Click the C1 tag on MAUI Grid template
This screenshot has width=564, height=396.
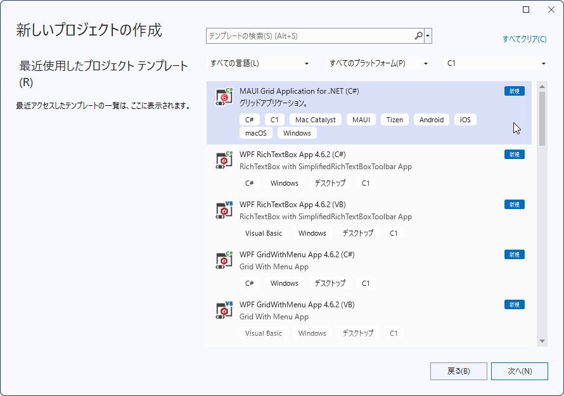point(274,120)
